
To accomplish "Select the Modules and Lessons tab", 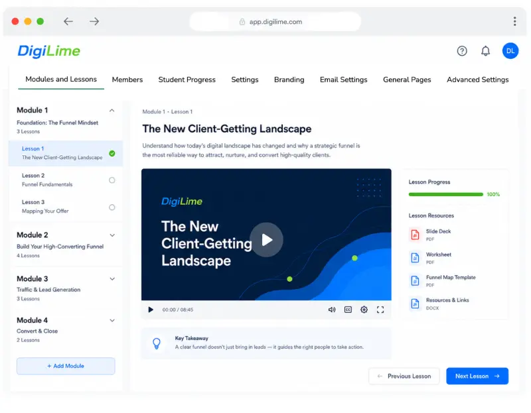I will (61, 79).
